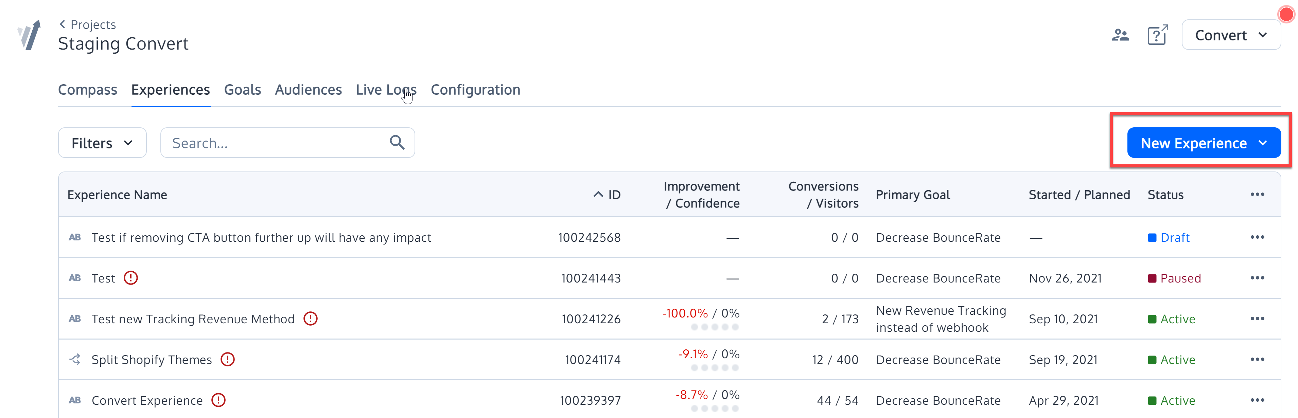The width and height of the screenshot is (1298, 418).
Task: Click warning icon beside Split Shopify Themes
Action: pos(228,360)
